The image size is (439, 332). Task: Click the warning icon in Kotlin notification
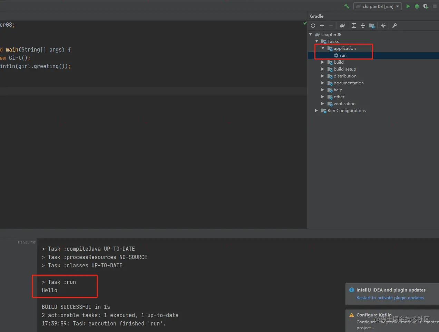tap(352, 315)
